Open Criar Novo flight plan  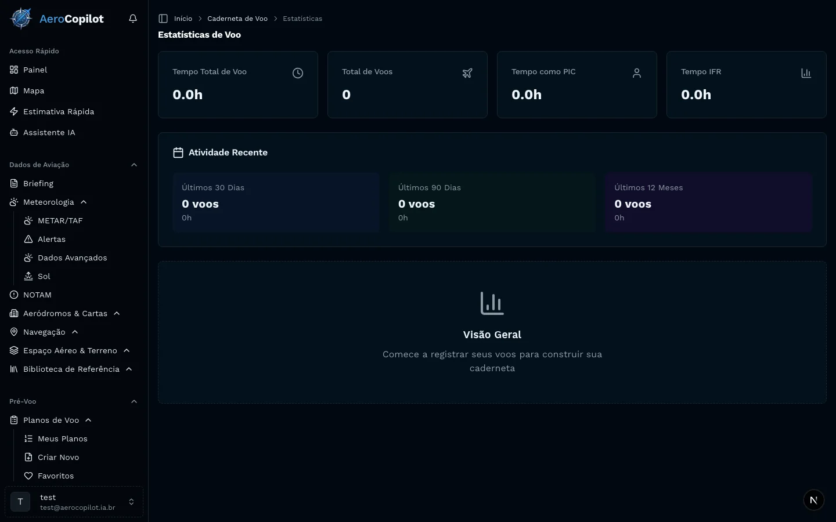pyautogui.click(x=58, y=457)
